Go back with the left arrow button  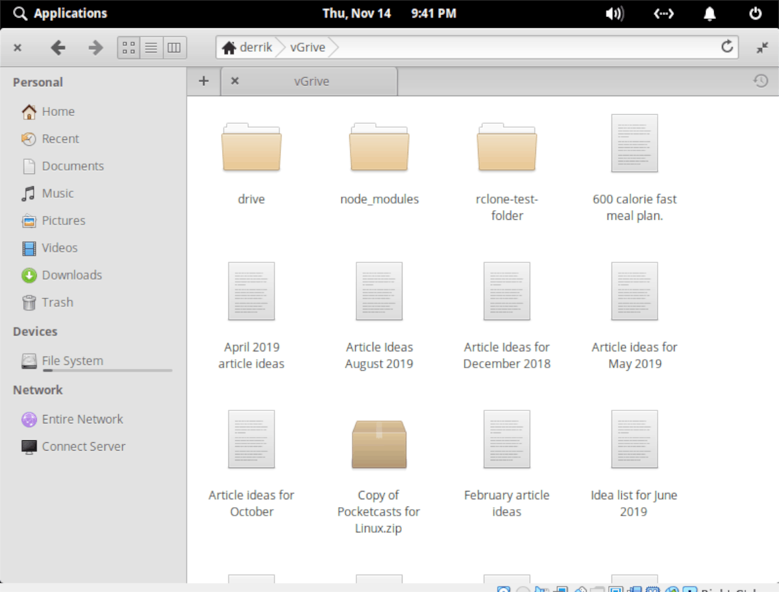58,48
